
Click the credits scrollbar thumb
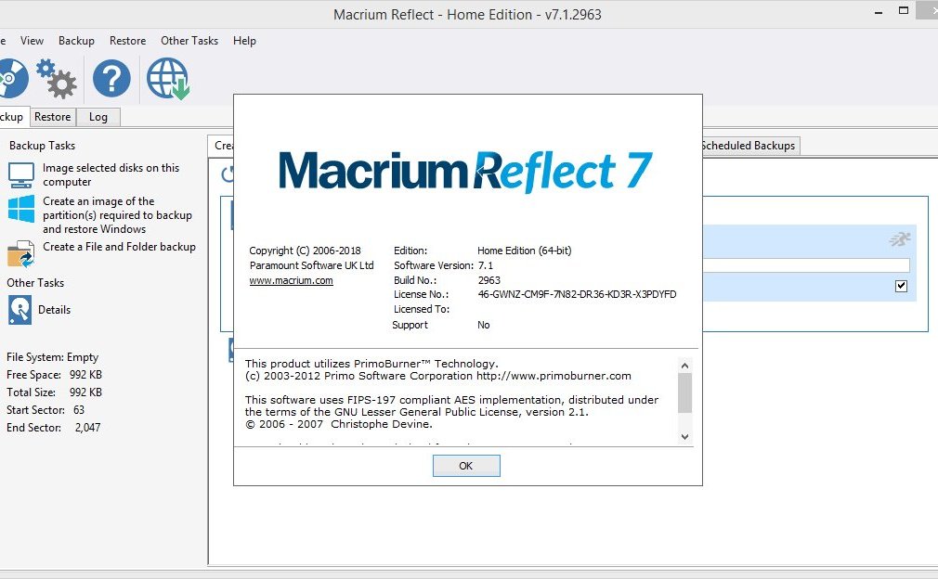[x=685, y=392]
